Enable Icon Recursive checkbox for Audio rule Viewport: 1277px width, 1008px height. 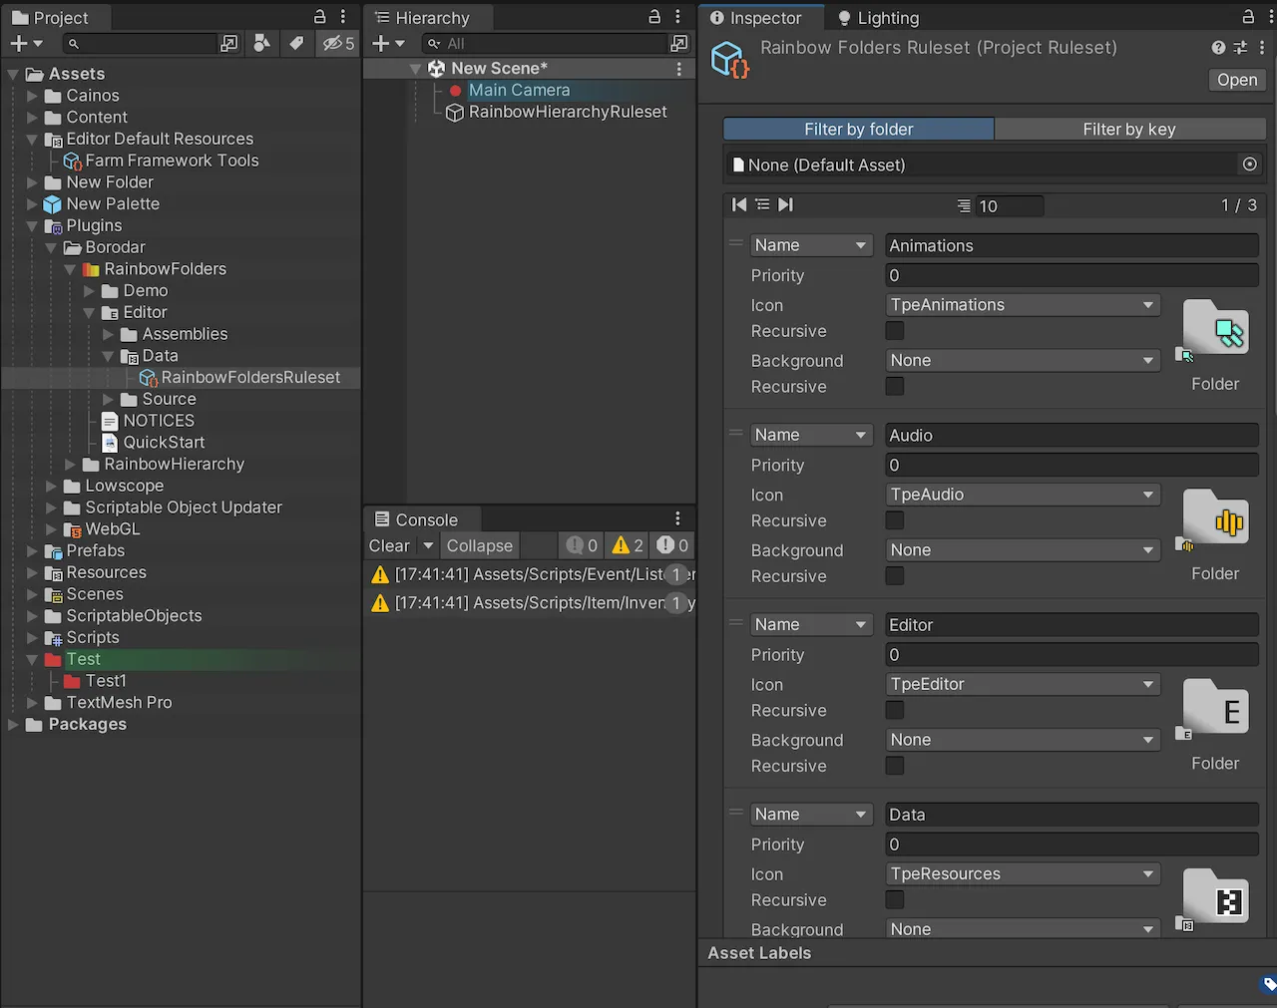tap(895, 519)
